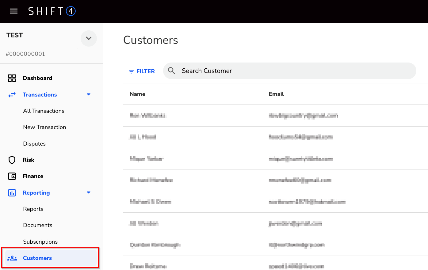The image size is (428, 270).
Task: Click the Risk shield icon
Action: tap(12, 160)
